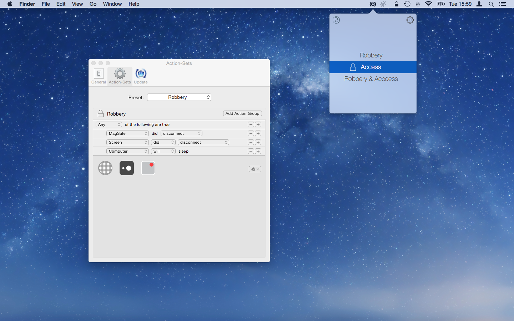The image size is (514, 321).
Task: Expand the Preset dropdown showing Robbery
Action: pyautogui.click(x=179, y=97)
